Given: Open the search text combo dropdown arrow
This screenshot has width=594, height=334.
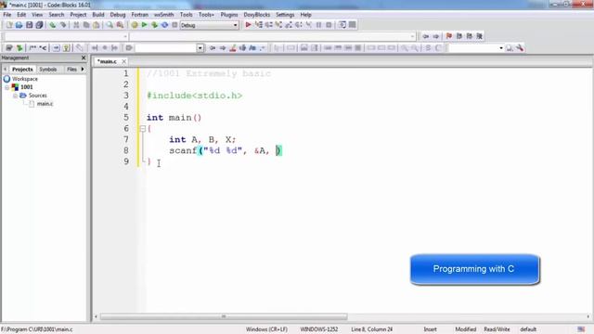Looking at the screenshot, I should pos(200,48).
